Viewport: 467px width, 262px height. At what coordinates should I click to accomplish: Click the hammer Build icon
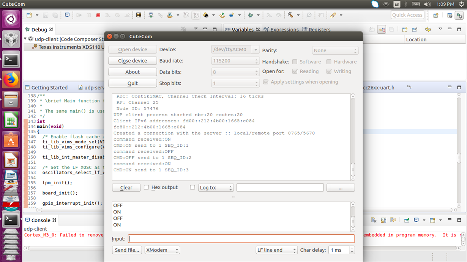click(290, 15)
